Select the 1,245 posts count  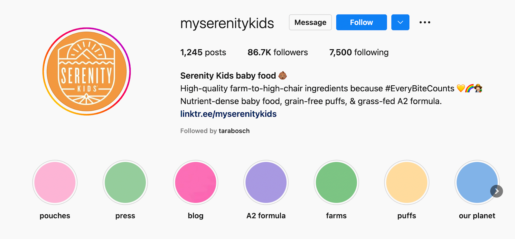point(203,52)
